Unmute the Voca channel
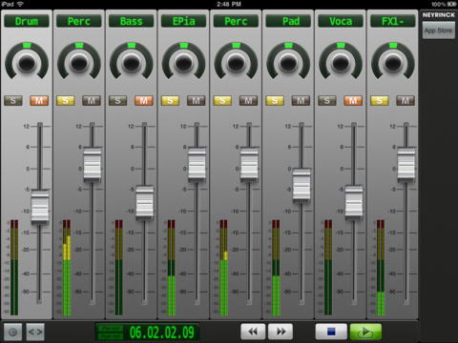The width and height of the screenshot is (458, 343). click(353, 101)
